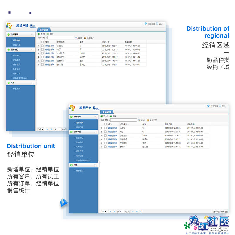
Task: Collapse the 经销区域 section in lower window sidebar
Action: point(95,117)
